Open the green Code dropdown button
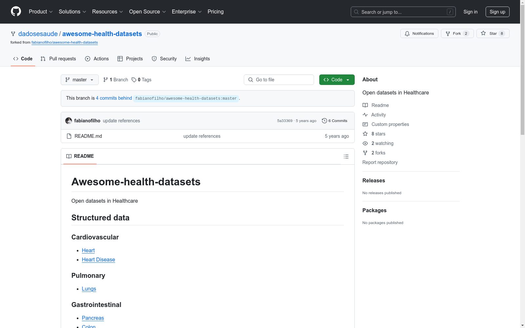The image size is (525, 328). (x=337, y=80)
